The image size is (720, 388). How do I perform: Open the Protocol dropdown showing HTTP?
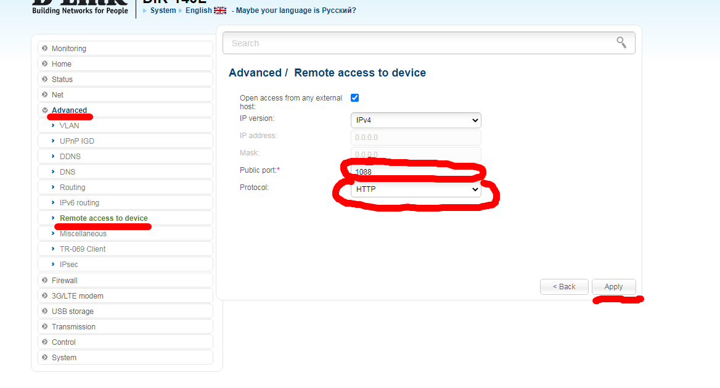pyautogui.click(x=415, y=189)
